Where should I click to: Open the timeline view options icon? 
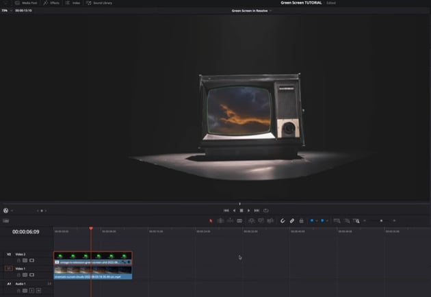(x=5, y=220)
